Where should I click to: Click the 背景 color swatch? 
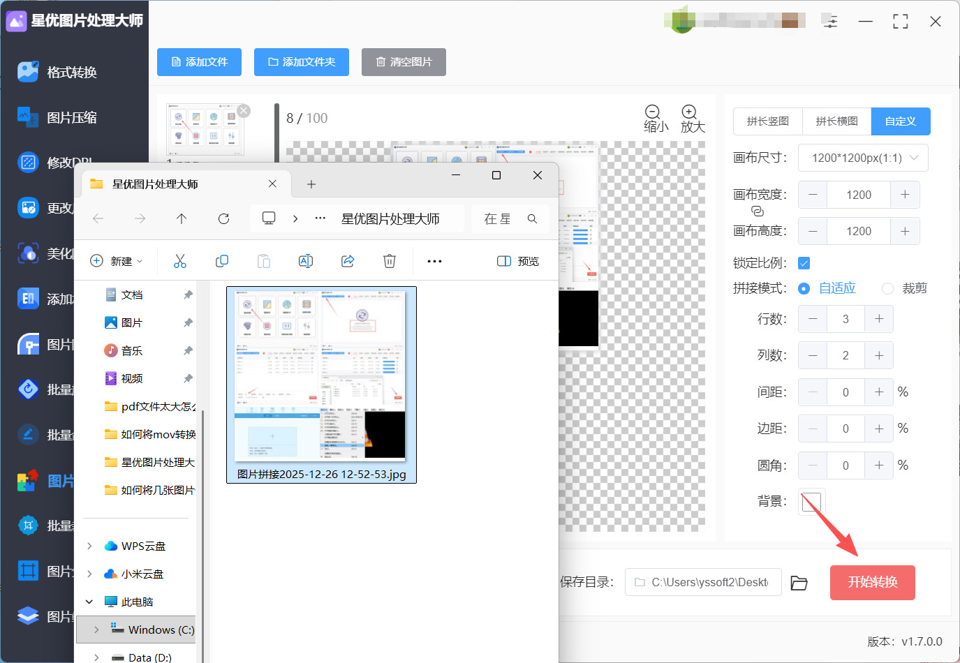click(x=811, y=502)
